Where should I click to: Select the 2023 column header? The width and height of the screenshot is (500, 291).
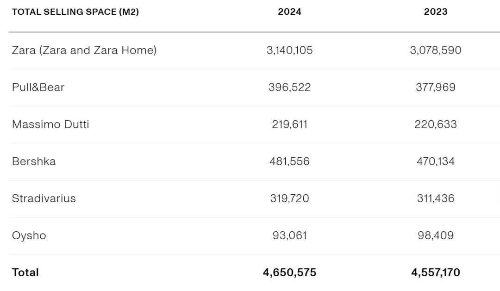[436, 12]
